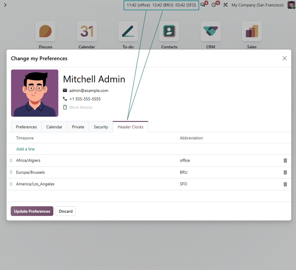Screen dimensions: 296x270
Task: Click the header clocks display
Action: 161,5
